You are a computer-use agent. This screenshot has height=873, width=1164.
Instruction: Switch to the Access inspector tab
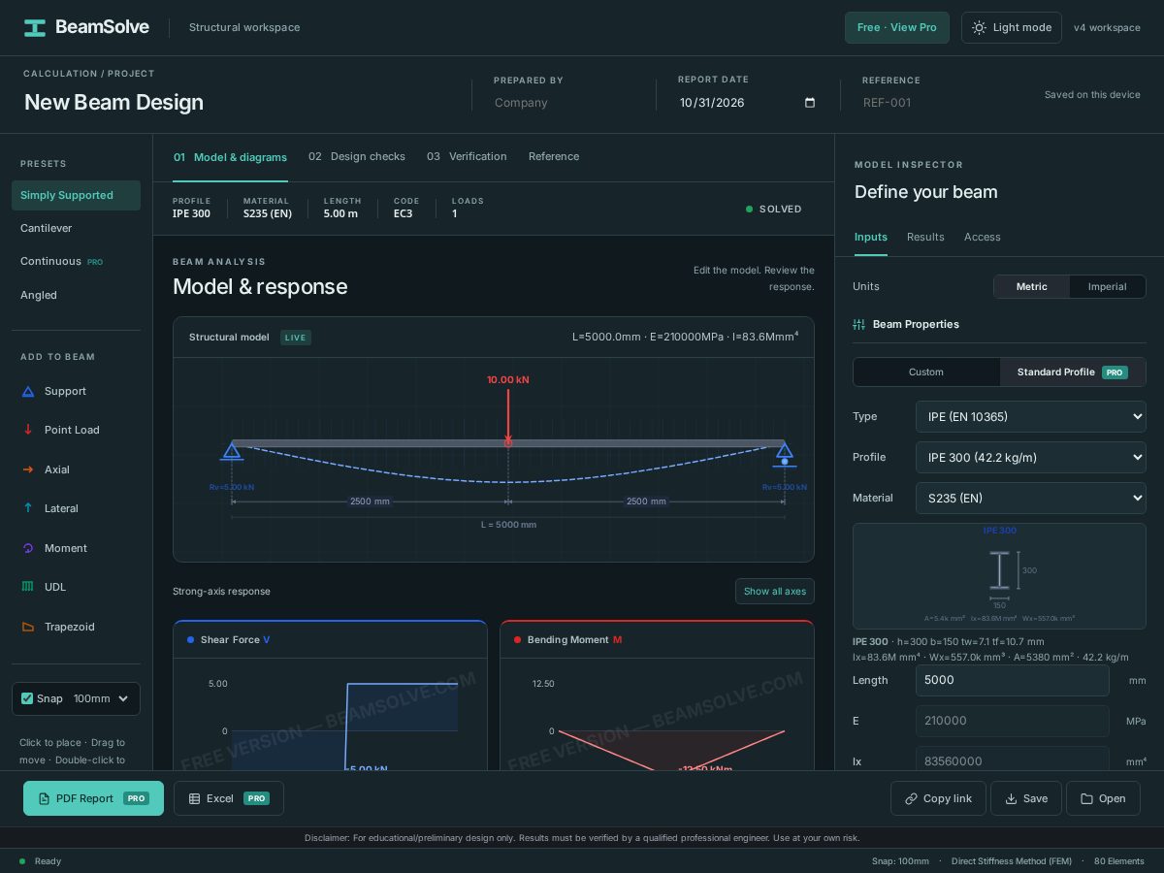pyautogui.click(x=983, y=237)
